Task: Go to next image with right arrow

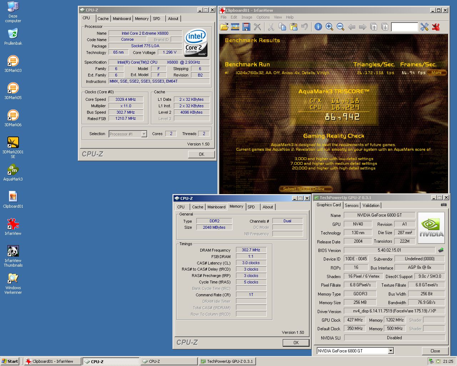Action: (362, 27)
